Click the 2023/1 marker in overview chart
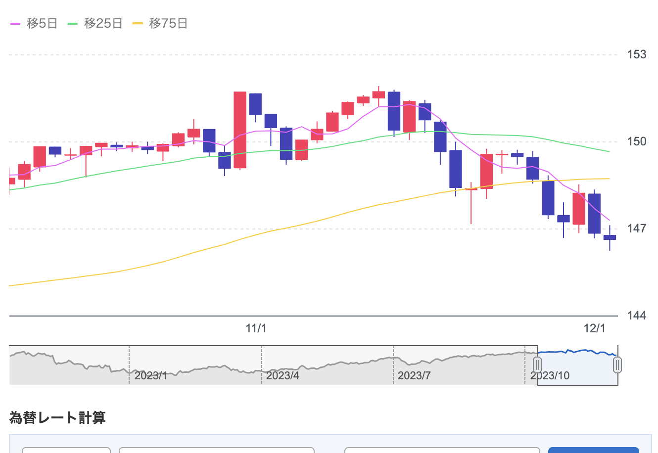The width and height of the screenshot is (658, 453). 150,375
